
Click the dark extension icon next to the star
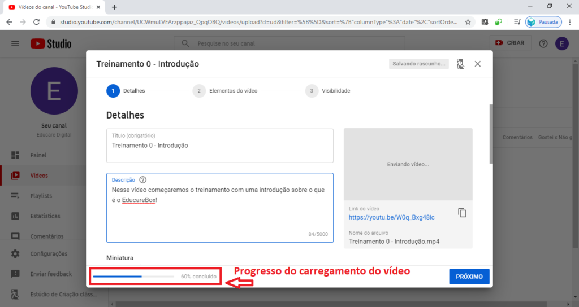click(485, 22)
